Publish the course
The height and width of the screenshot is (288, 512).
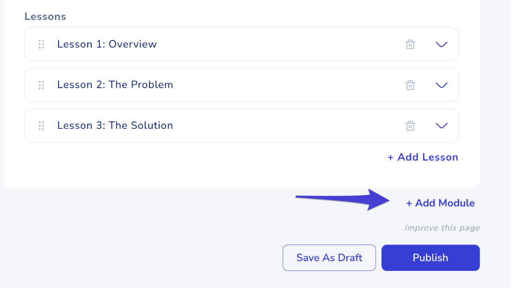[430, 258]
